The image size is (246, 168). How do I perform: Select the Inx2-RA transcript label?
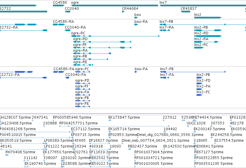click(201, 39)
